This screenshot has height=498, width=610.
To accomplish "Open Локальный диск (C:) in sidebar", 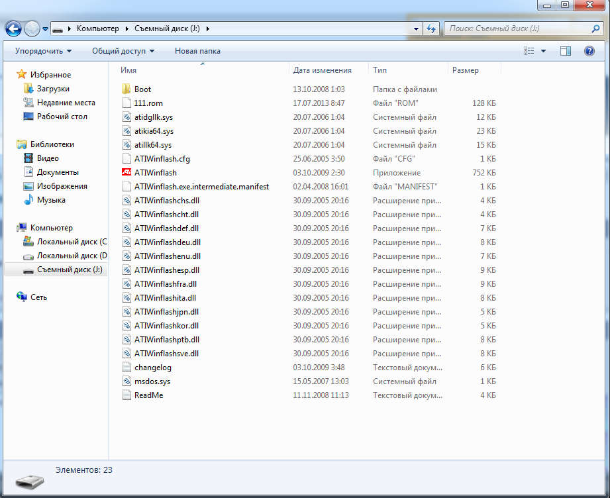I will coord(72,242).
